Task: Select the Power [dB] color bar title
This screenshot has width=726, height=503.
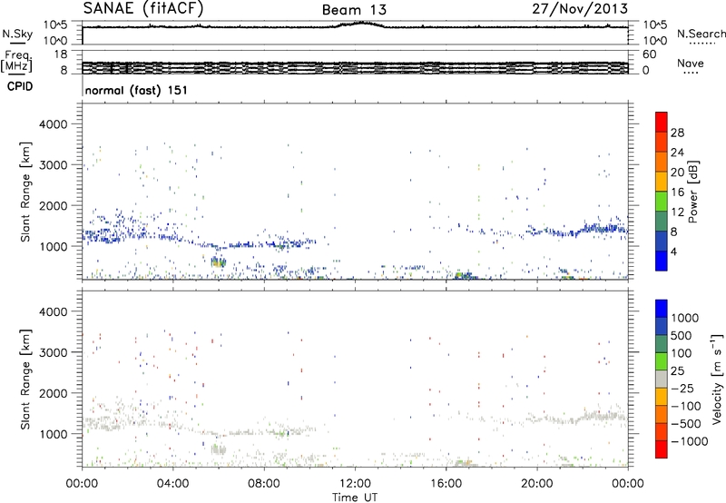Action: click(x=692, y=192)
